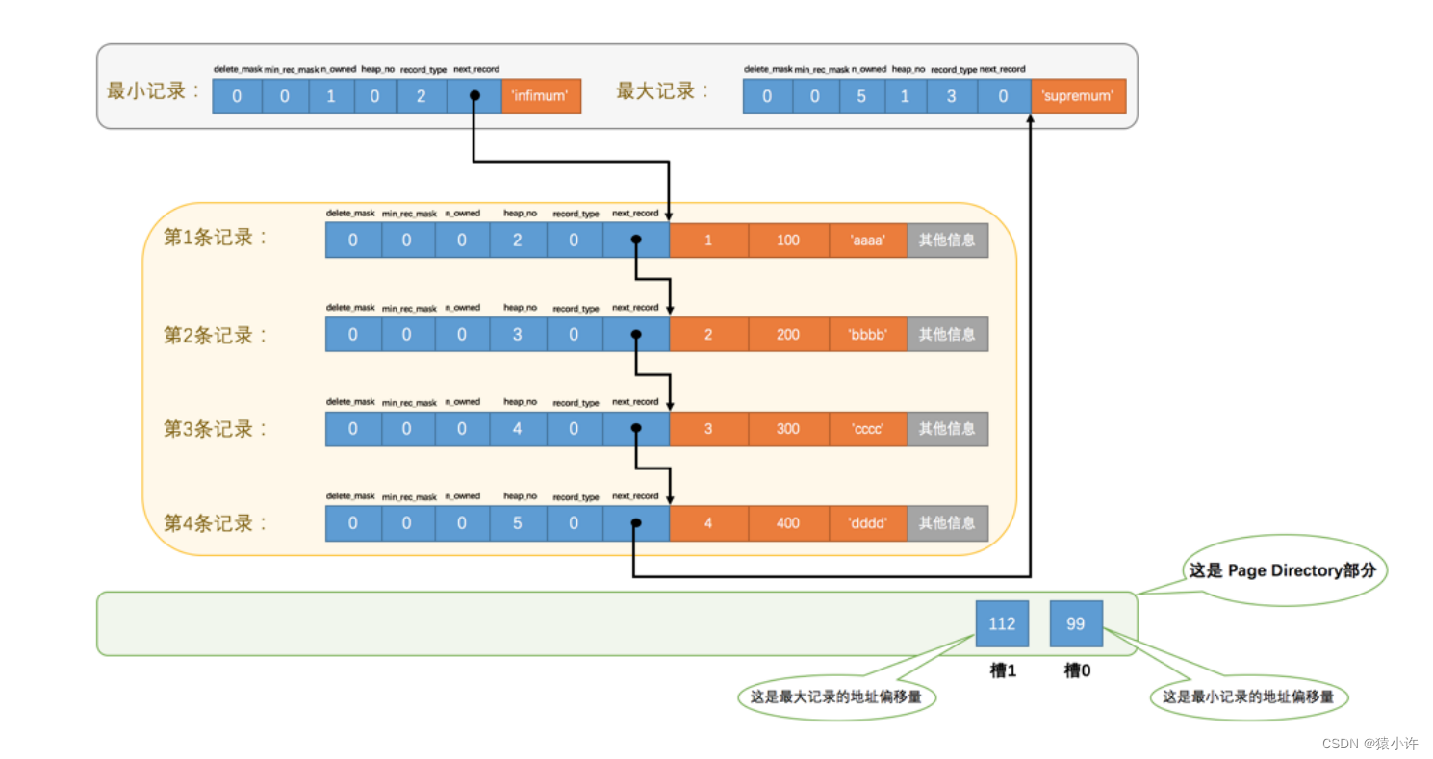
Task: Click n_owned value 5 in 最大记录
Action: [861, 95]
